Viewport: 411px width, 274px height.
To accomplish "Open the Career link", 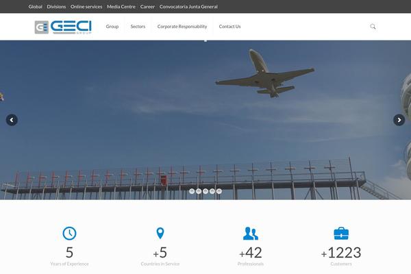I will 147,7.
